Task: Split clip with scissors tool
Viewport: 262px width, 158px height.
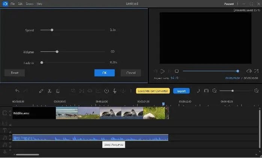Action: coord(49,91)
